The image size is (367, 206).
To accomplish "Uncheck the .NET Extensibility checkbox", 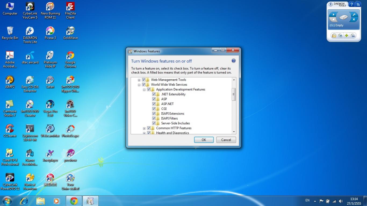I will pos(154,94).
